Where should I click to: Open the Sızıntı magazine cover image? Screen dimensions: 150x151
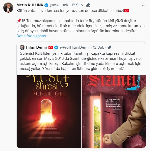coord(114,112)
